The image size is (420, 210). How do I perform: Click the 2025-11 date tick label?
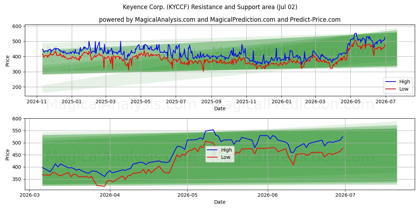click(246, 102)
